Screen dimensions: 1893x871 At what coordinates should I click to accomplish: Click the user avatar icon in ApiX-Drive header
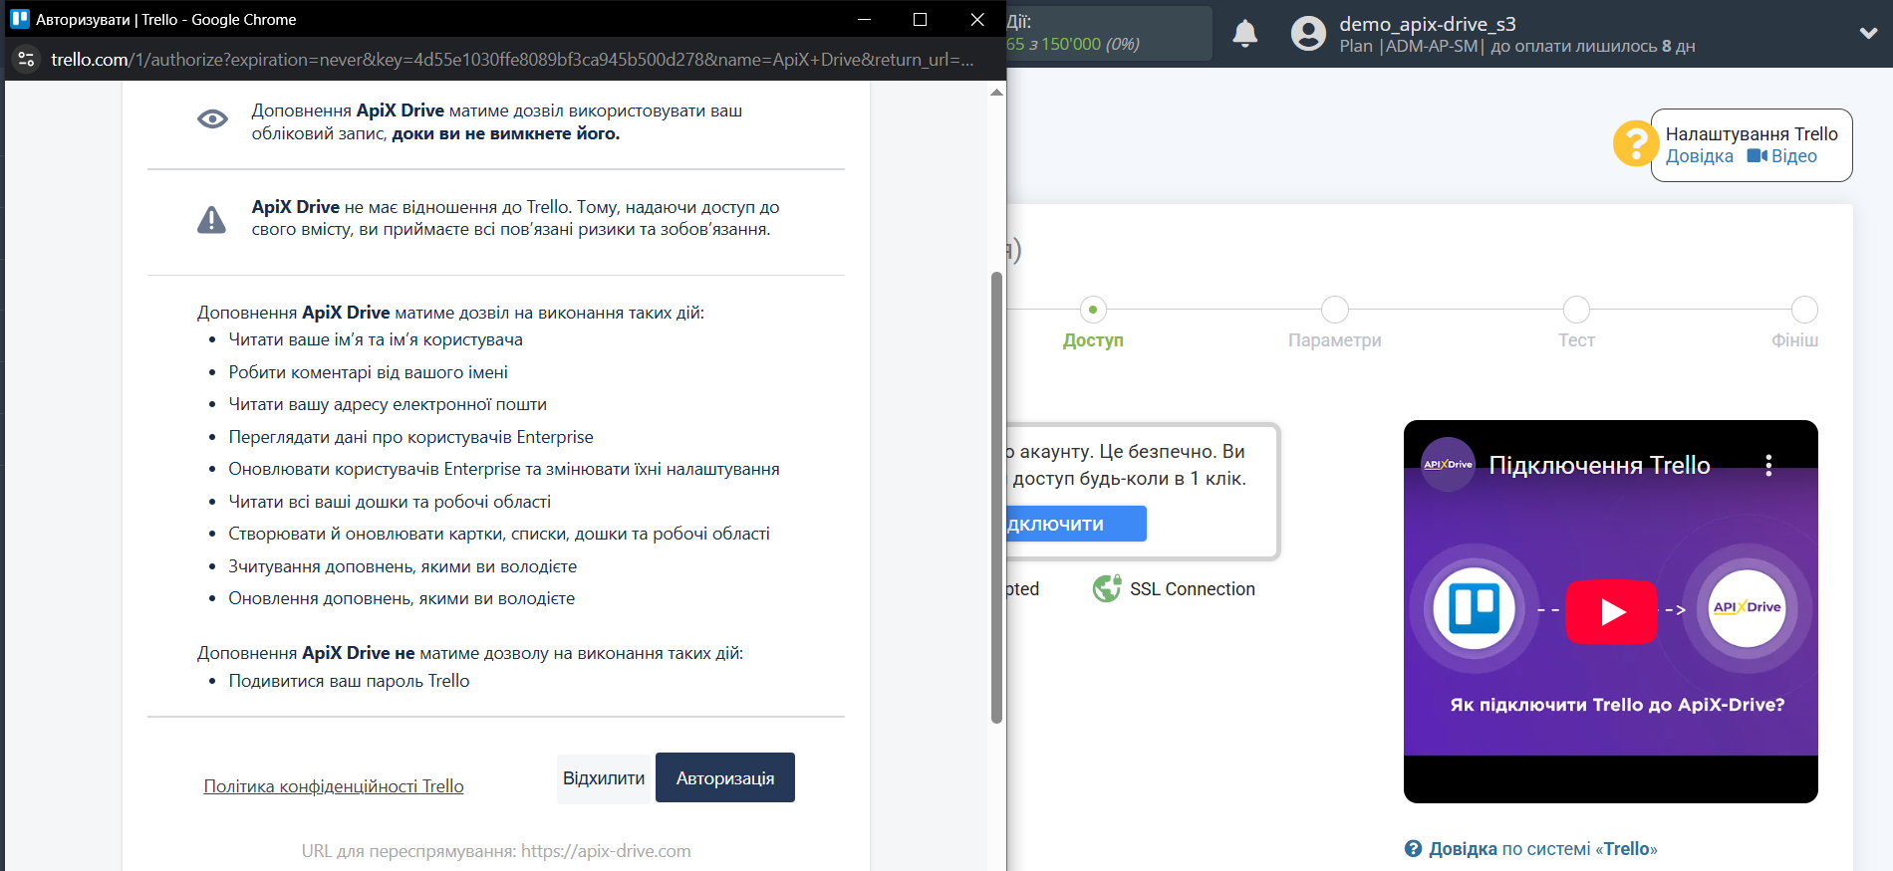(x=1308, y=34)
